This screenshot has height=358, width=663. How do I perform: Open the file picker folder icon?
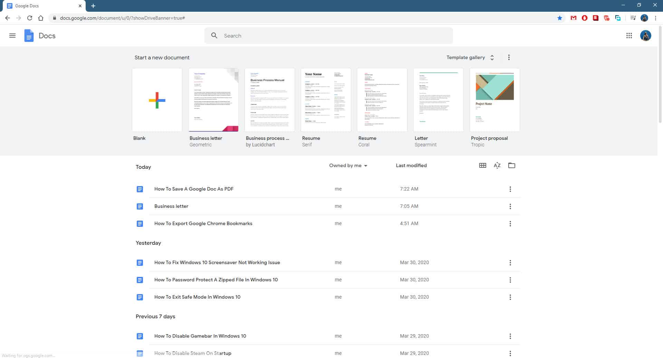pos(512,165)
